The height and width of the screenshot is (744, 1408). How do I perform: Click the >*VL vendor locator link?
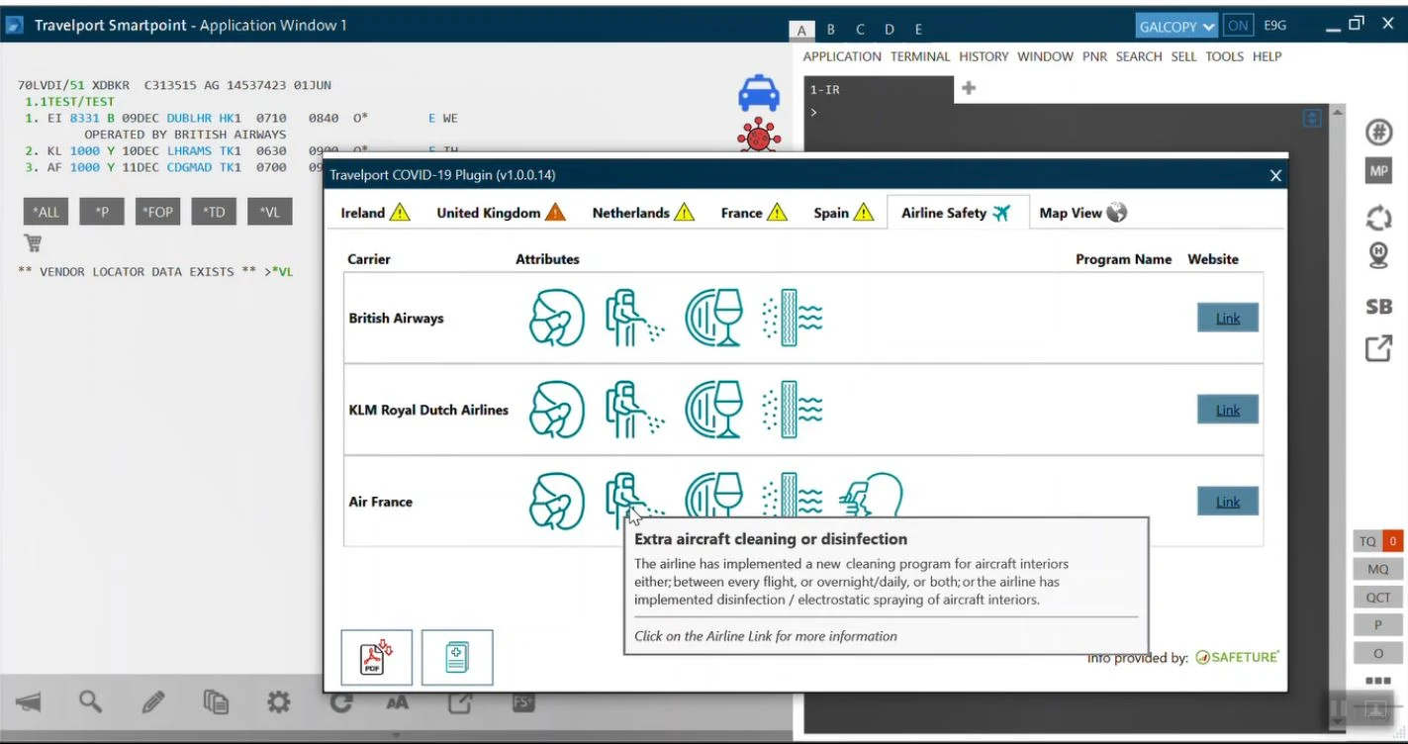278,271
